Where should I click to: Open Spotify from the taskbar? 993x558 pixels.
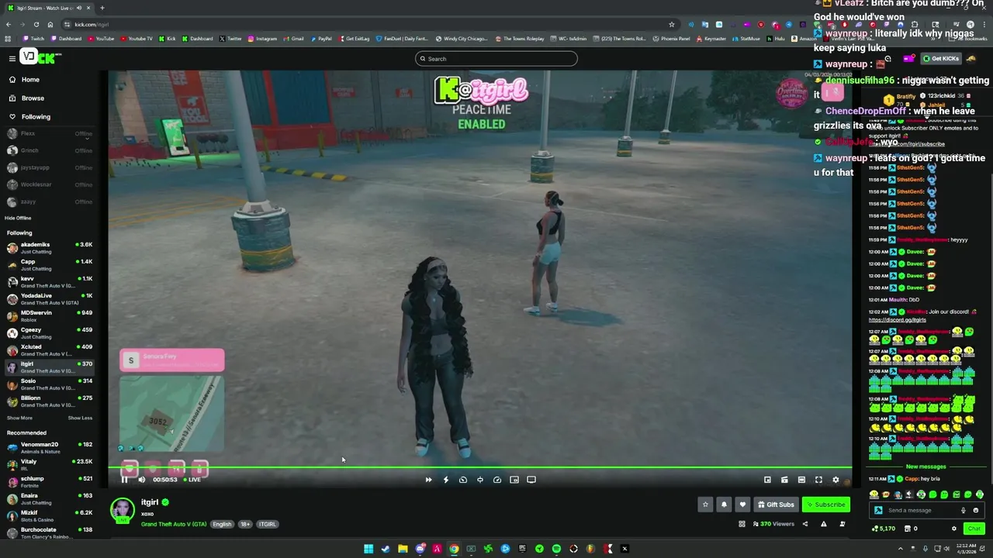[x=556, y=549]
